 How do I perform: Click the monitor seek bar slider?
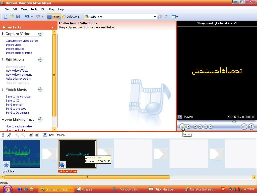click(234, 121)
